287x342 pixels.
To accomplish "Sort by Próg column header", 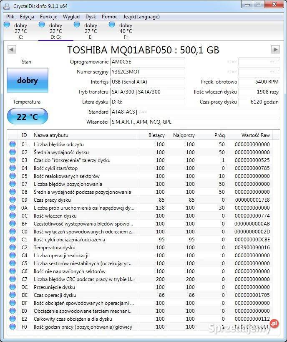I will pos(212,135).
